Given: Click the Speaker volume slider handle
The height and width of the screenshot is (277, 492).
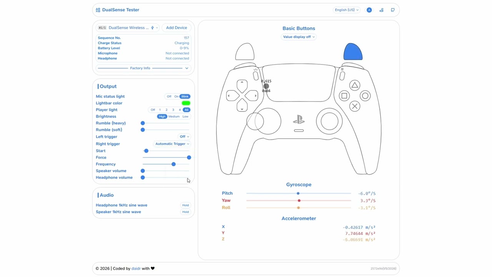Looking at the screenshot, I should (143, 171).
